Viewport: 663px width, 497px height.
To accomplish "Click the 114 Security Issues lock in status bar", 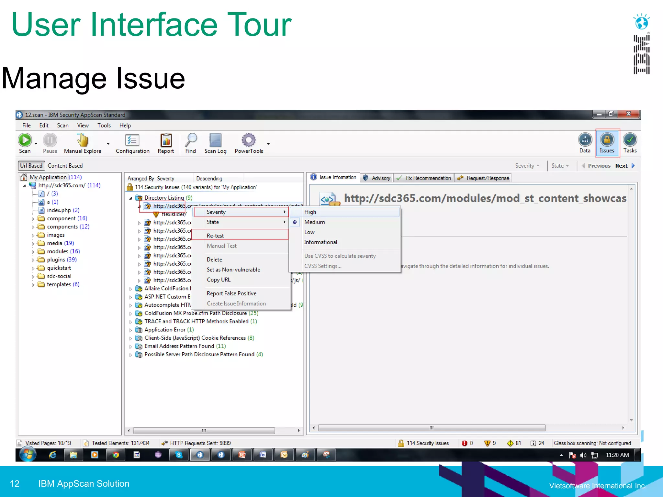I will tap(401, 443).
